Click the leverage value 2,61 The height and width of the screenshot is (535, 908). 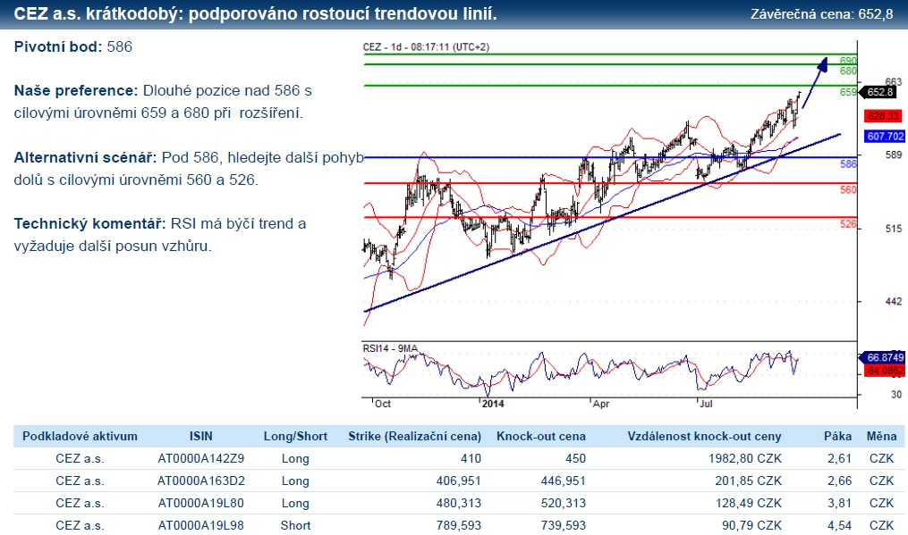pos(840,459)
